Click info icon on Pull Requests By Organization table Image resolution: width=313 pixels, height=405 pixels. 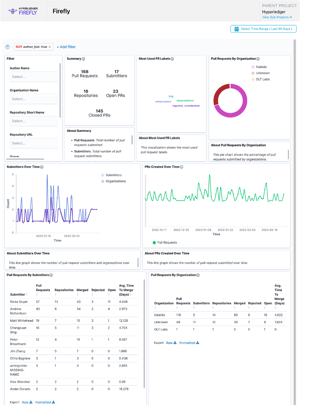(198, 275)
